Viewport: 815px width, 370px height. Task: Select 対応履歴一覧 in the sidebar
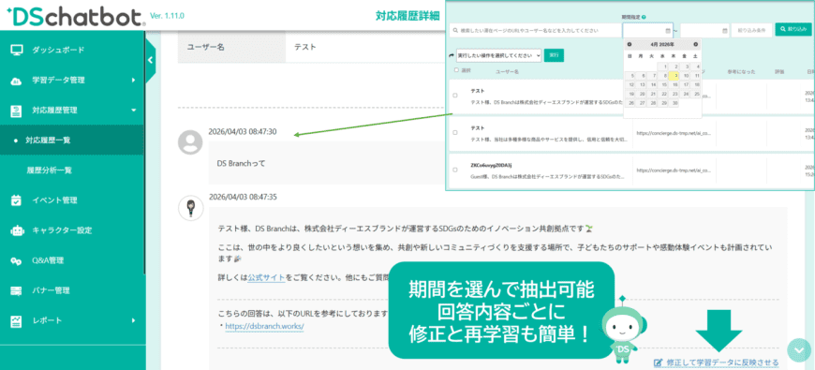click(x=72, y=141)
